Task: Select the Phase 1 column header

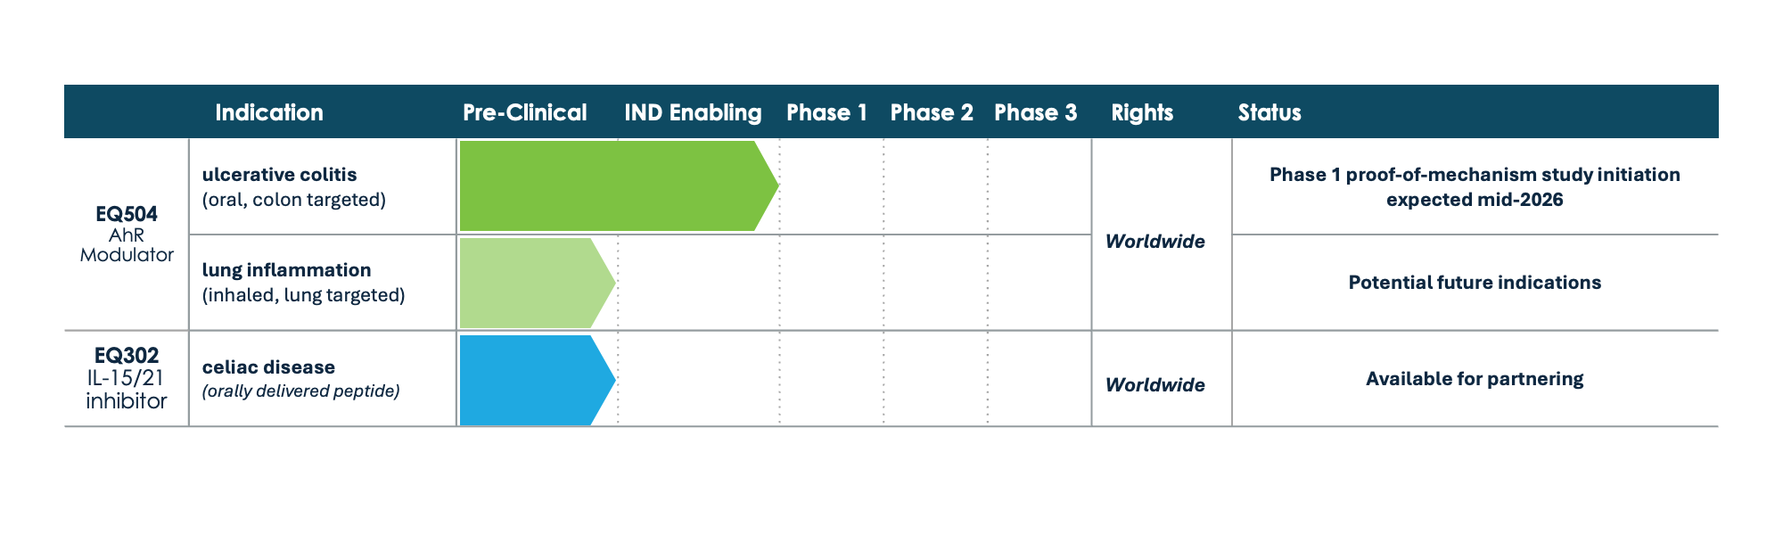Action: click(826, 112)
